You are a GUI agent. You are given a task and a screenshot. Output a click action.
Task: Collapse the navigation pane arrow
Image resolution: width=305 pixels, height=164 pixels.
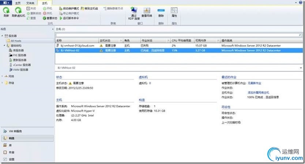coord(53,29)
